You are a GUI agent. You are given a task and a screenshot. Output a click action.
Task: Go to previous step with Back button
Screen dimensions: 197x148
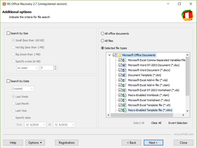tap(131, 143)
